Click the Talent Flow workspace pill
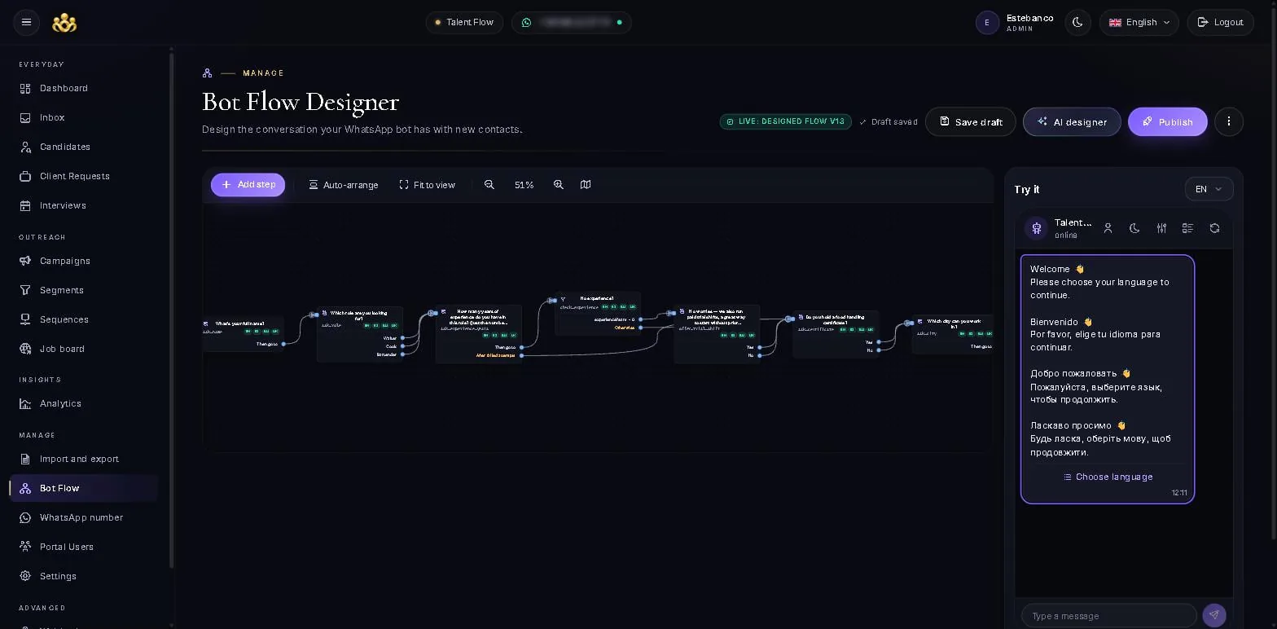Image resolution: width=1277 pixels, height=629 pixels. (464, 22)
